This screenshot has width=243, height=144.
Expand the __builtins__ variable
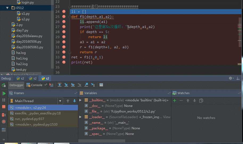(x=80, y=100)
